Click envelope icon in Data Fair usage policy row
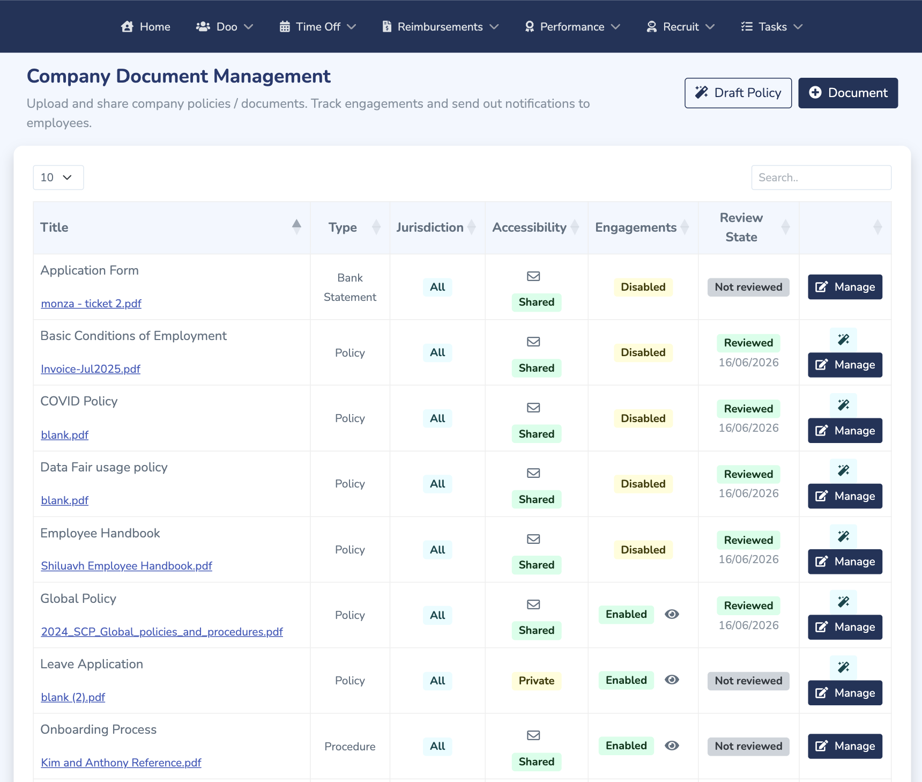The height and width of the screenshot is (782, 922). click(x=533, y=473)
